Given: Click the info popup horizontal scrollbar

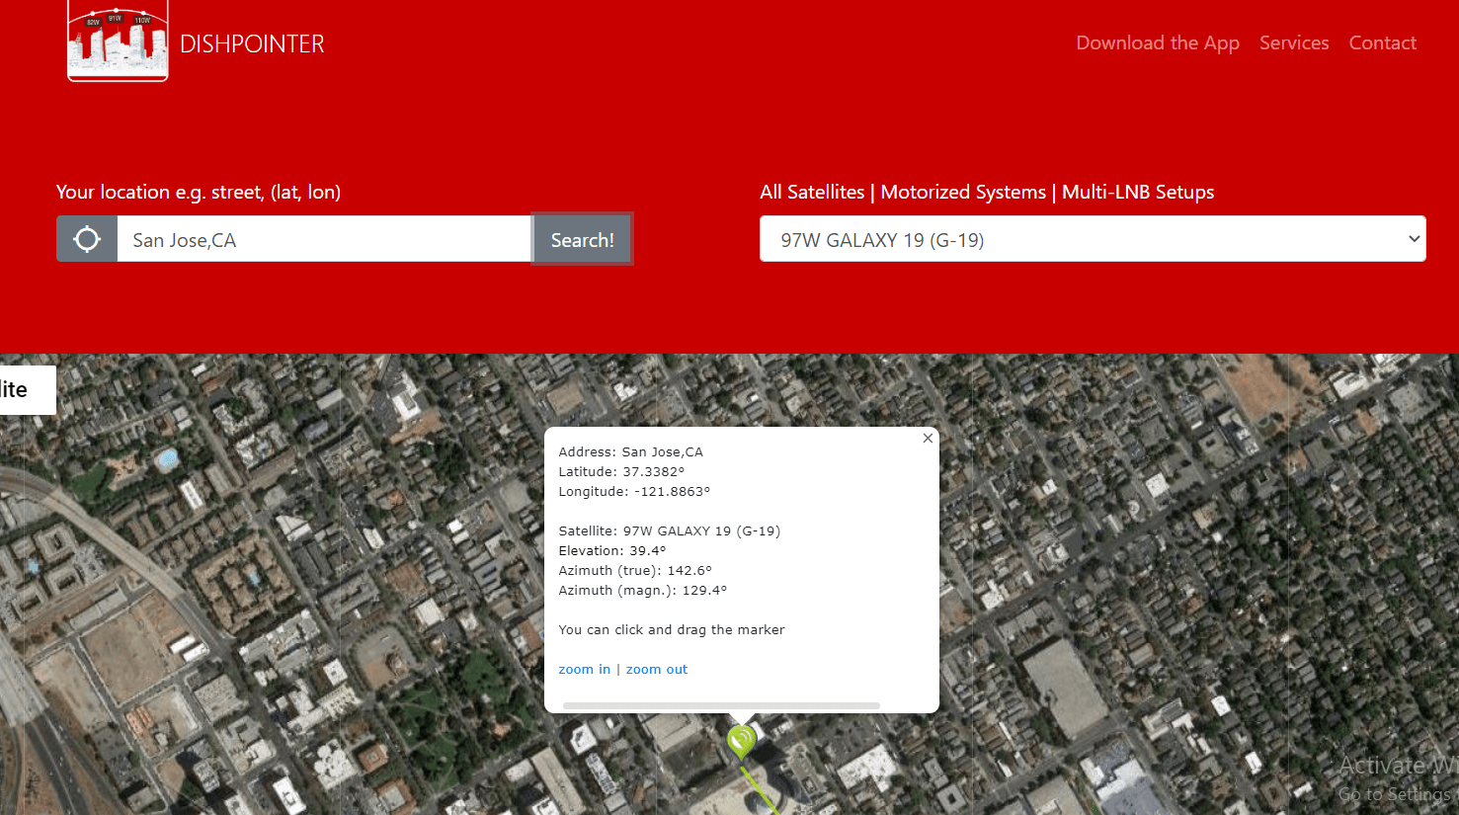Looking at the screenshot, I should coord(720,705).
